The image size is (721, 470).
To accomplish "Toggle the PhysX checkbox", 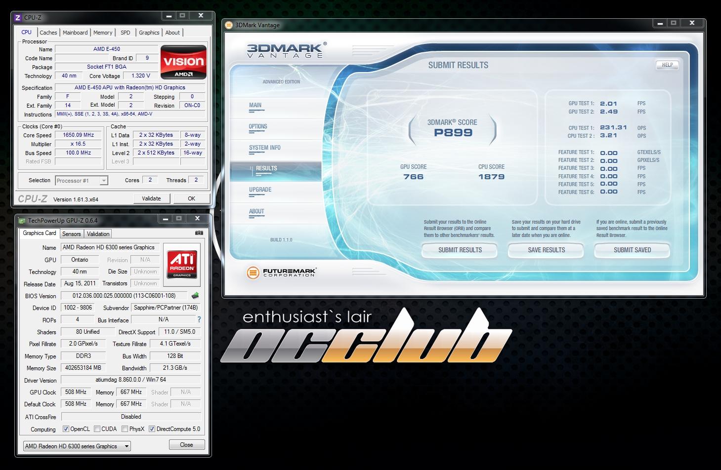I will pyautogui.click(x=125, y=429).
